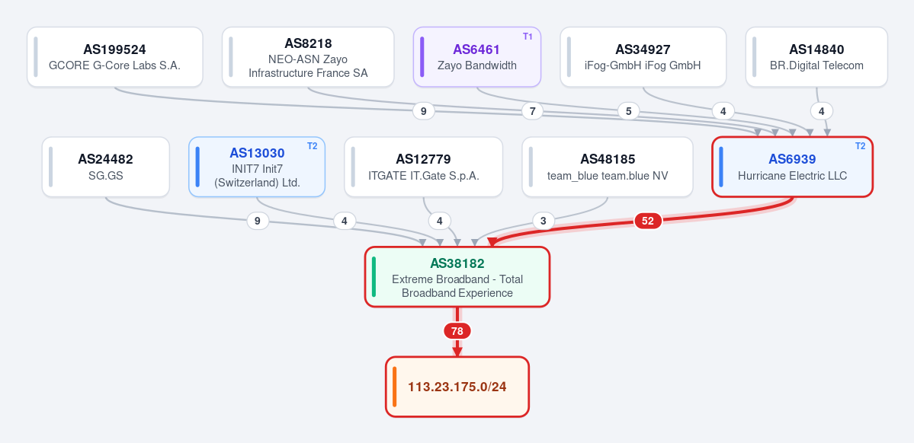Screen dimensions: 914x443
Task: Click the AS8218 NEO-ASN Zayo node
Action: click(x=309, y=57)
